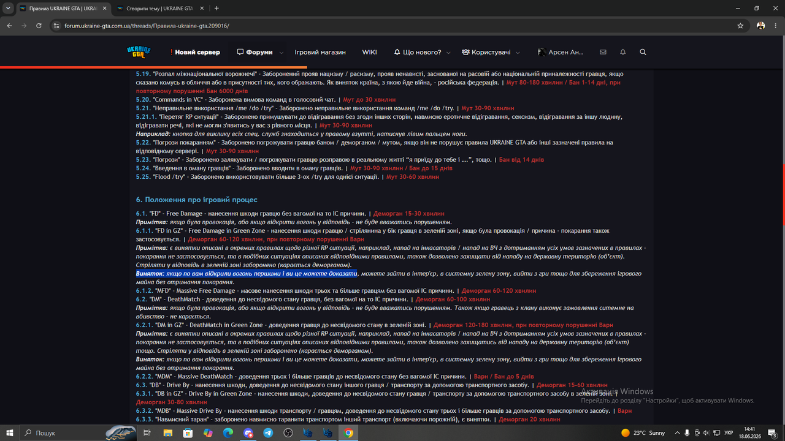Open the Windows notification center
This screenshot has height=441, width=785.
coord(772,432)
